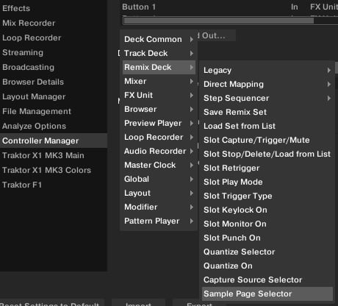The width and height of the screenshot is (338, 306).
Task: Open the Mixer submenu
Action: pos(159,81)
